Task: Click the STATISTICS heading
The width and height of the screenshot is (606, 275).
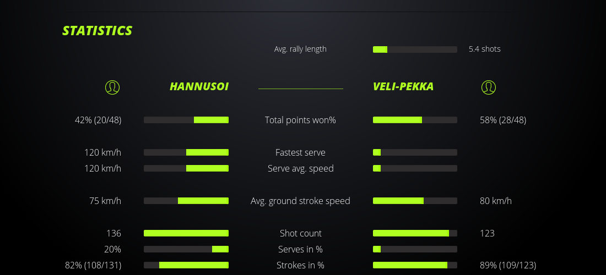Action: pyautogui.click(x=97, y=31)
